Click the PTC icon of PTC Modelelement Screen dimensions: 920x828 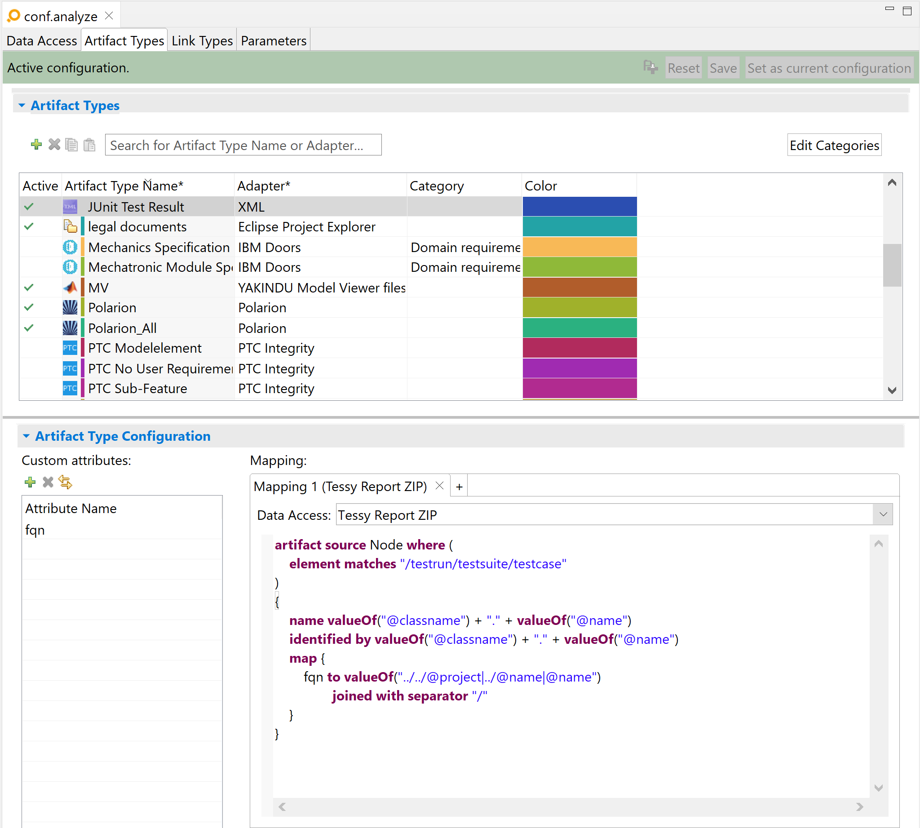pos(70,348)
